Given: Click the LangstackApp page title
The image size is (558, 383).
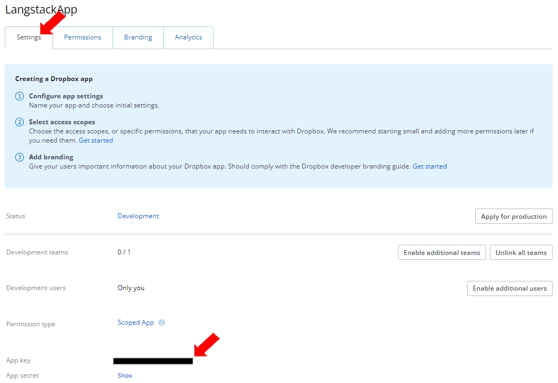Looking at the screenshot, I should point(41,10).
